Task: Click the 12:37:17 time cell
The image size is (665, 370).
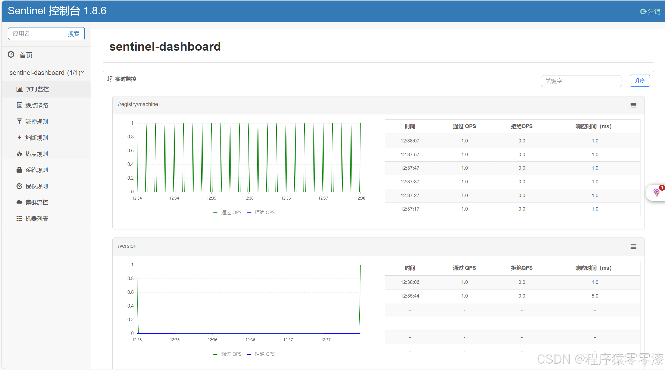Action: (410, 209)
